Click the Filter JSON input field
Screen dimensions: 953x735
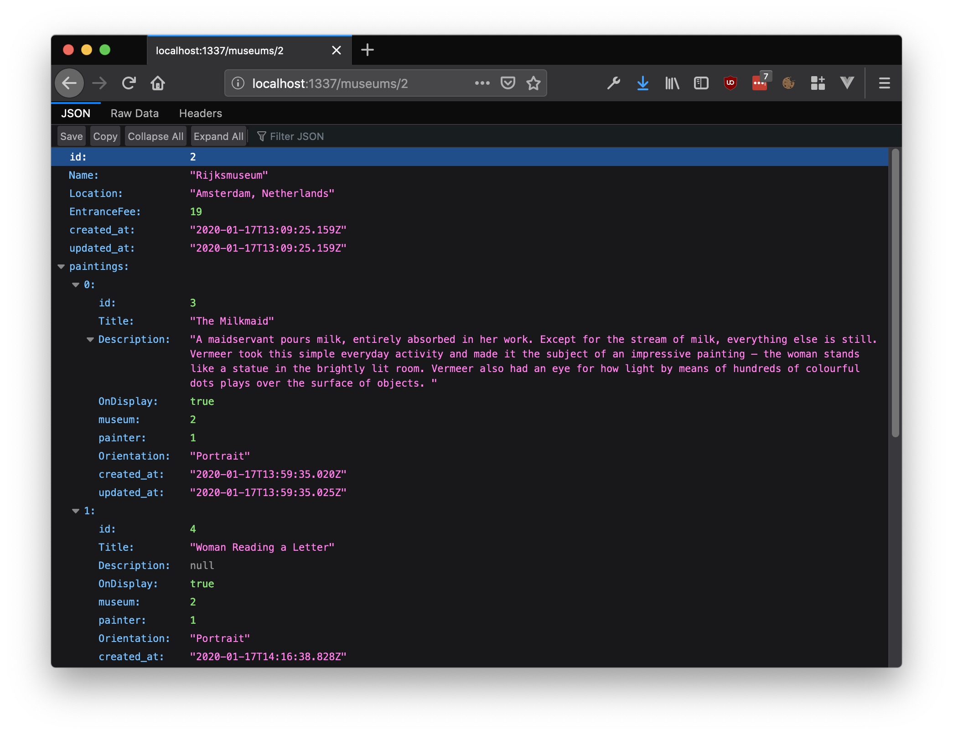[296, 136]
